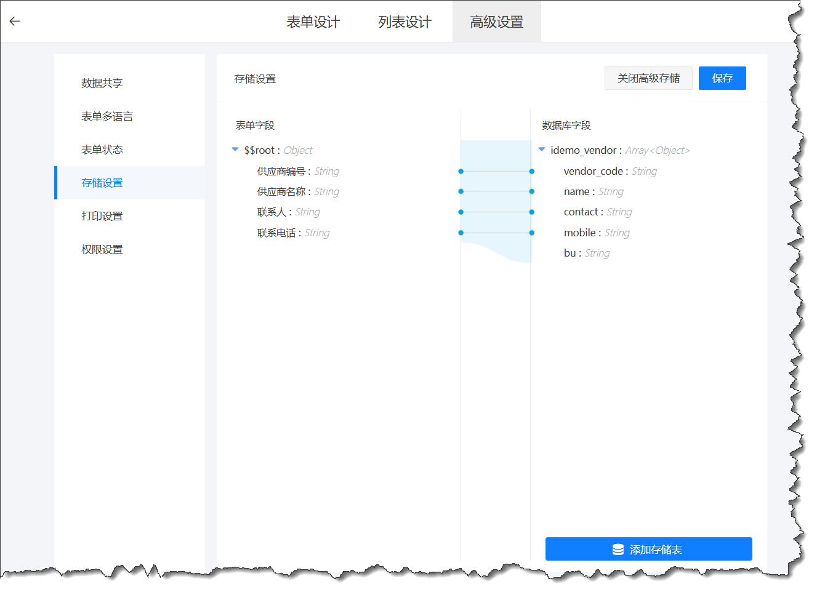The height and width of the screenshot is (592, 817).
Task: Click the anchor dot next to contact field
Action: 531,212
